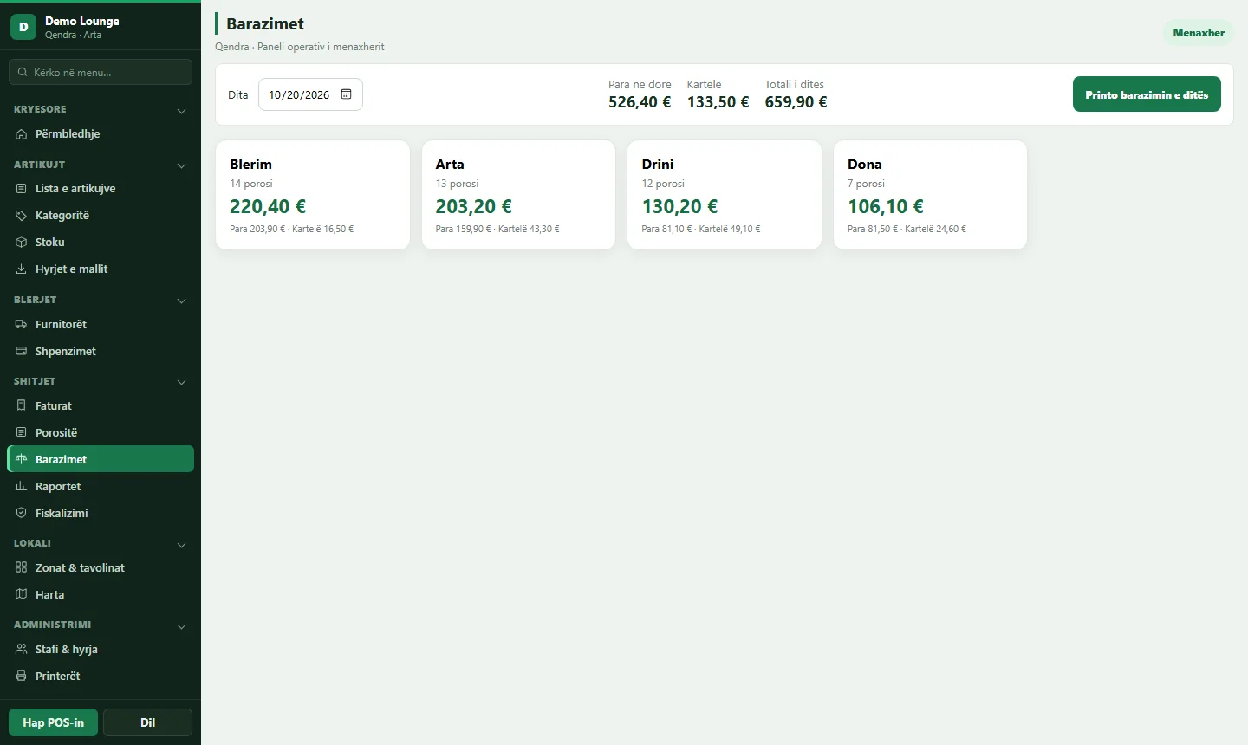This screenshot has width=1248, height=745.
Task: Go to the Raportet page
Action: pos(101,487)
